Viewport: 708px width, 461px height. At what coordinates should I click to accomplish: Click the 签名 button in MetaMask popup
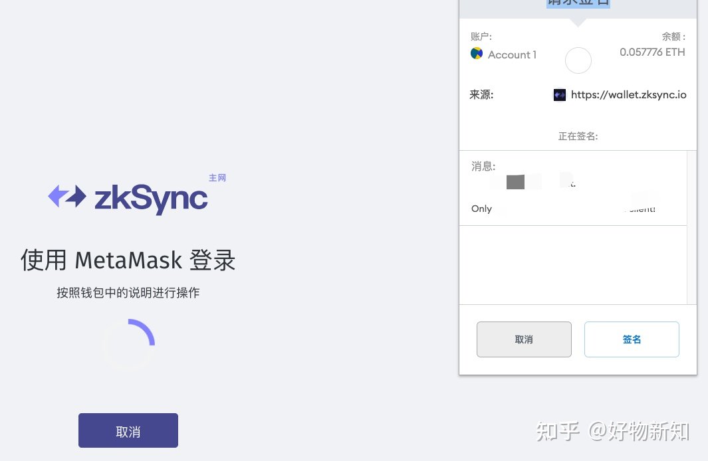tap(632, 339)
